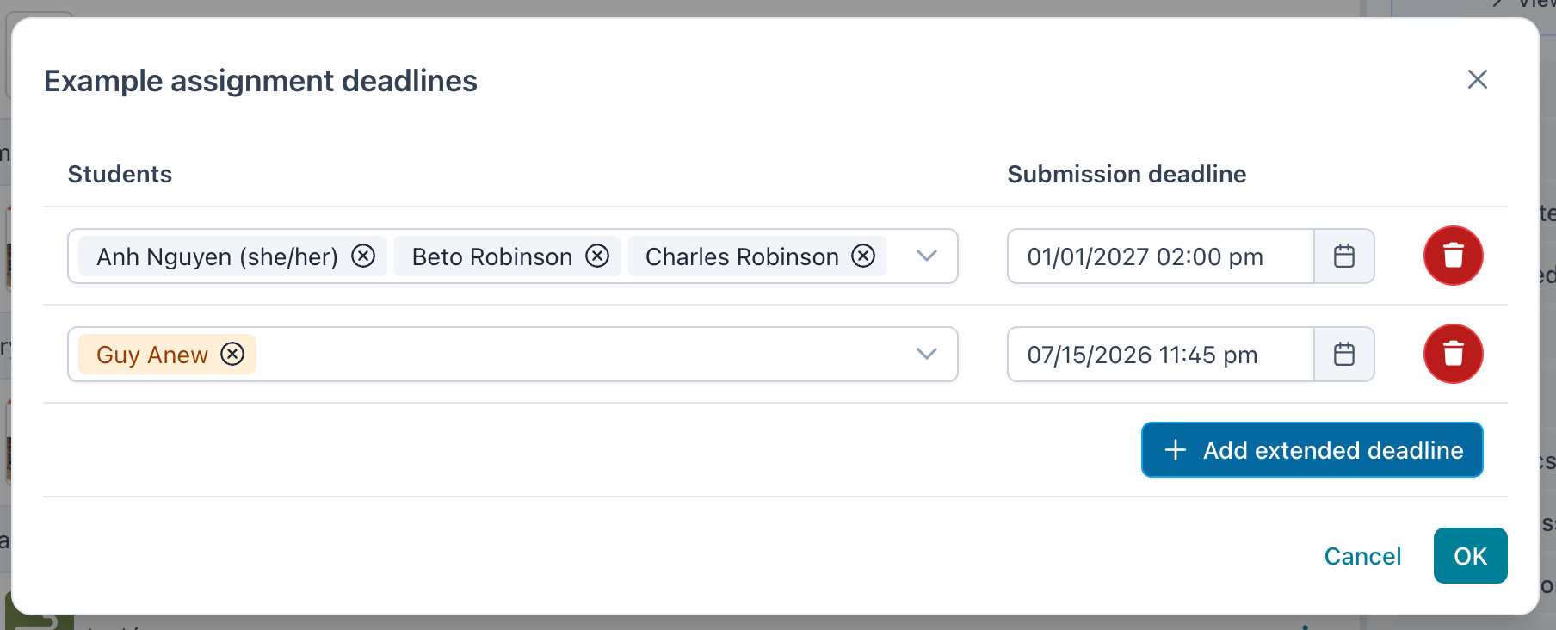This screenshot has width=1556, height=630.
Task: Remove Guy Anew from second deadline row
Action: [232, 355]
